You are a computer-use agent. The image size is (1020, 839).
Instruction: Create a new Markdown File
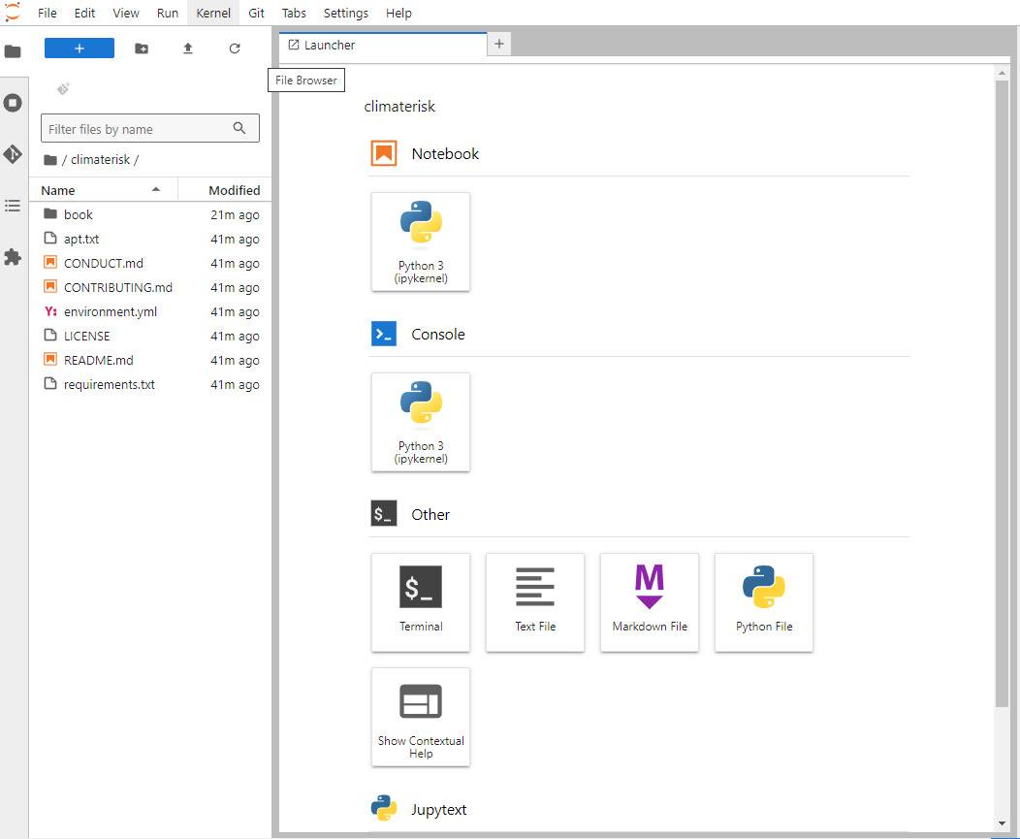650,602
